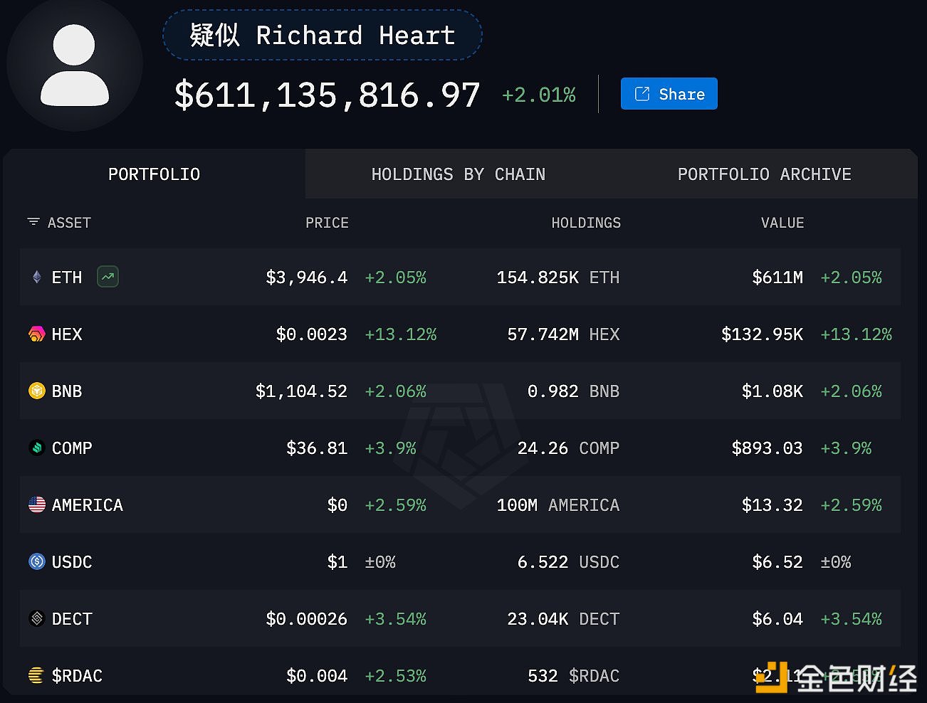Click the HEX token logo
The width and height of the screenshot is (927, 703).
pos(36,334)
